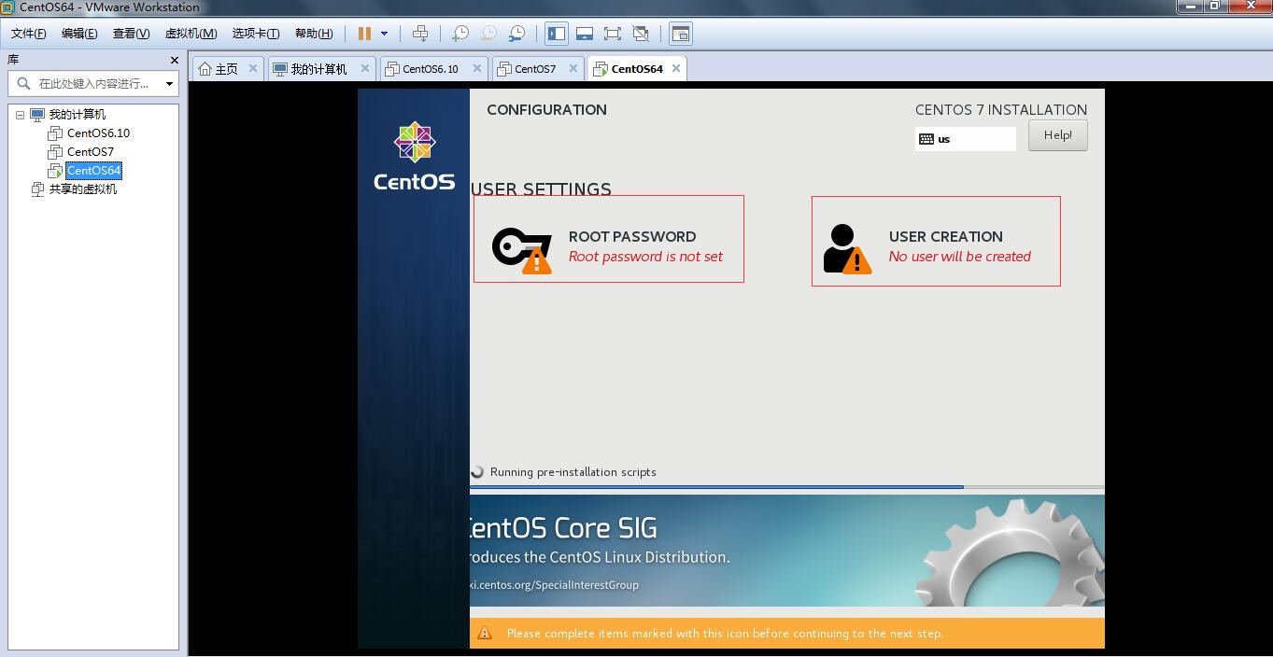
Task: Open the 查看(V) menu
Action: [x=131, y=34]
